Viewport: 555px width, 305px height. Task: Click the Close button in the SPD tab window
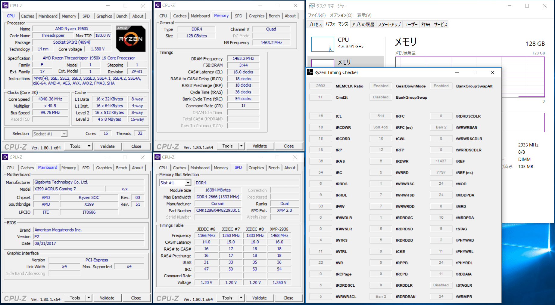click(288, 298)
